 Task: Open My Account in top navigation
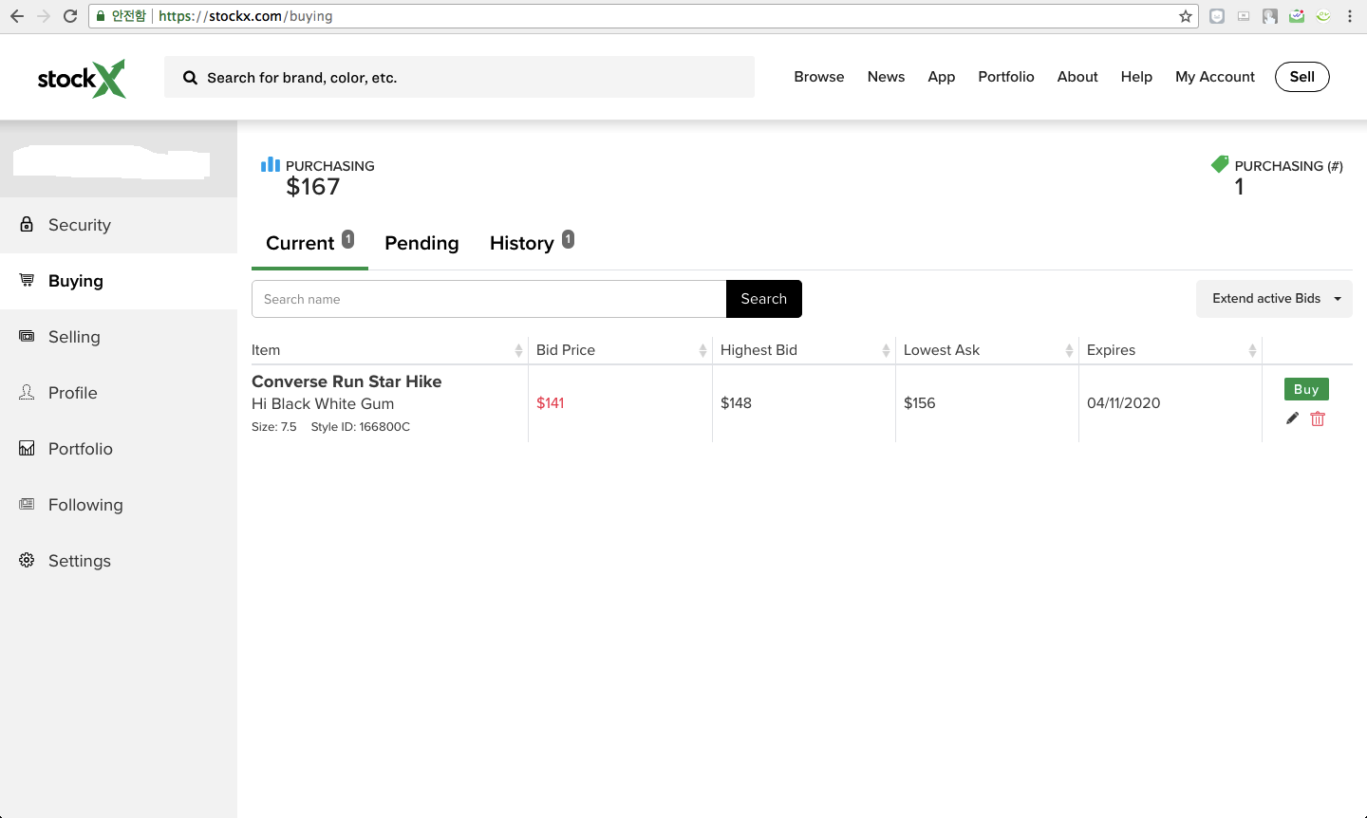(1215, 77)
